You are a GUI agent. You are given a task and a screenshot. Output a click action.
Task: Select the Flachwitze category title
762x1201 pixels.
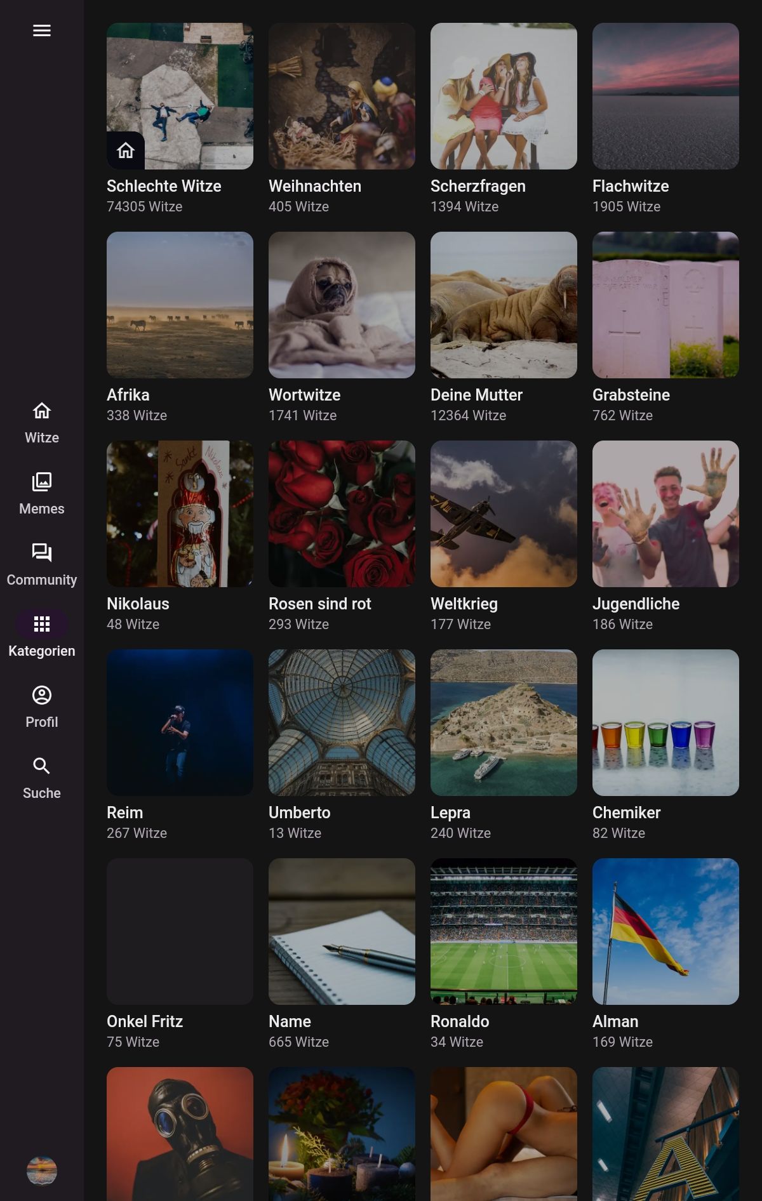(x=630, y=186)
